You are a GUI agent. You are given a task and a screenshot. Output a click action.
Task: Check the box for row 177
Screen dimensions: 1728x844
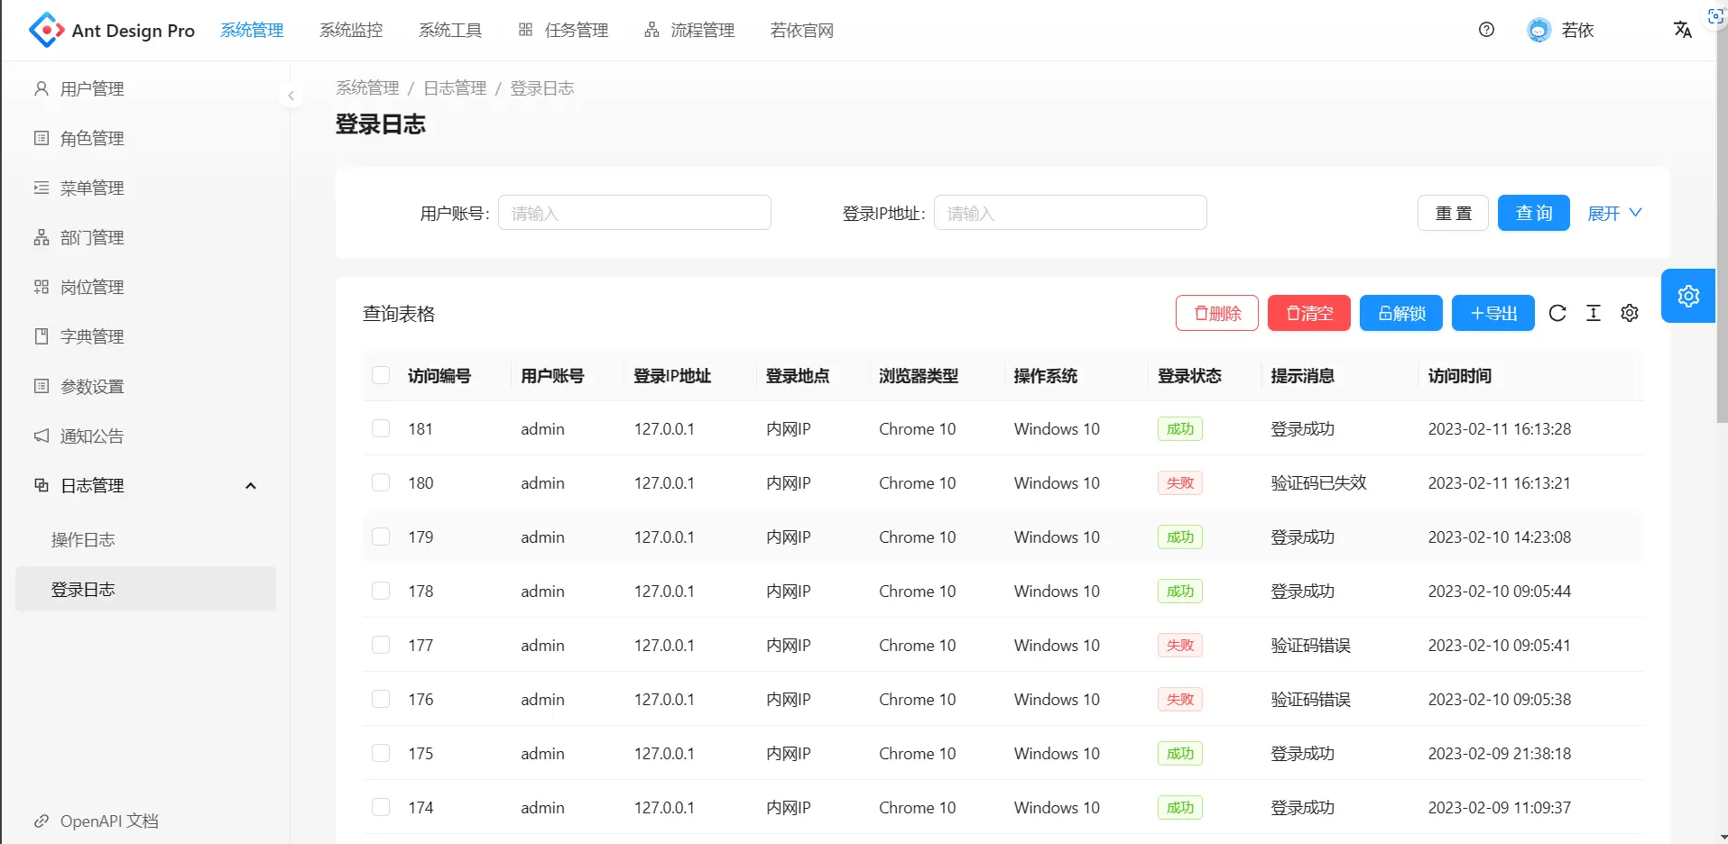381,645
